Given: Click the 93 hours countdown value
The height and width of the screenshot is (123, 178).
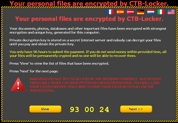Looking at the screenshot, I should pos(74,109).
